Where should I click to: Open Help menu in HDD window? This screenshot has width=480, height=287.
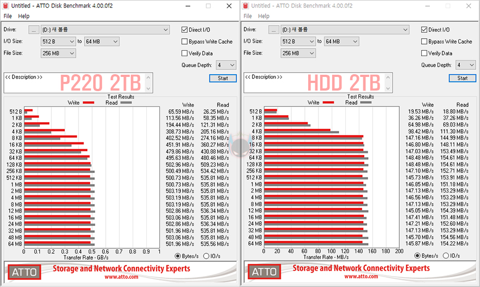pyautogui.click(x=263, y=16)
